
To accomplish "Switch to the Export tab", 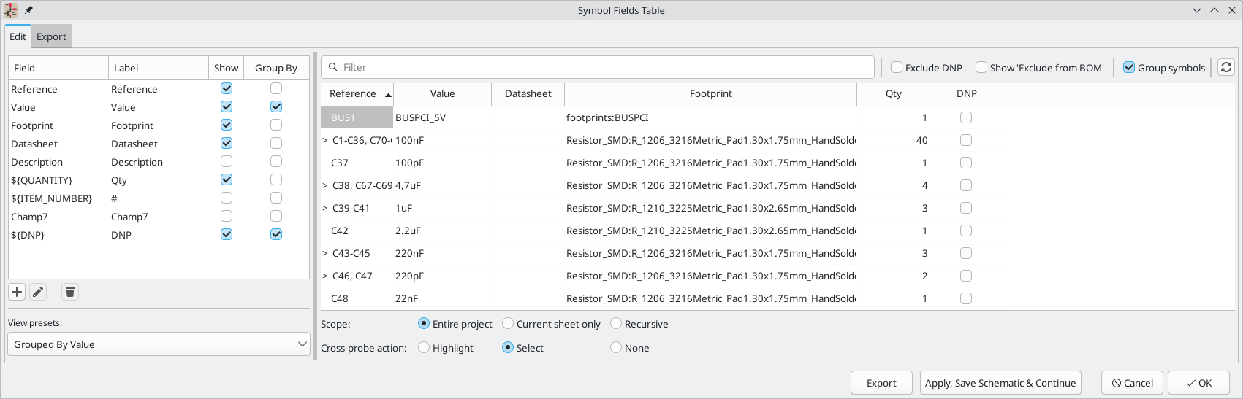I will click(51, 36).
